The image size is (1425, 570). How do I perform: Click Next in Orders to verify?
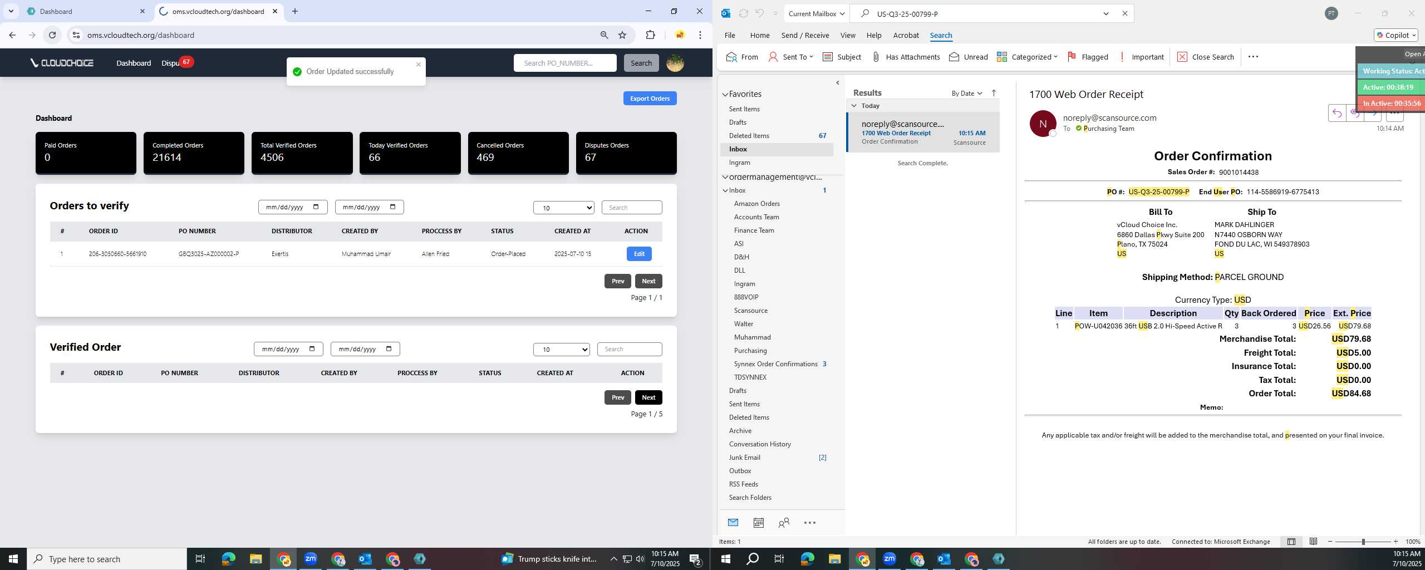click(648, 281)
